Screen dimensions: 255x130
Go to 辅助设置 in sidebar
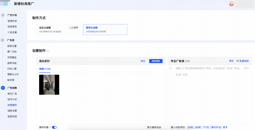12,111
